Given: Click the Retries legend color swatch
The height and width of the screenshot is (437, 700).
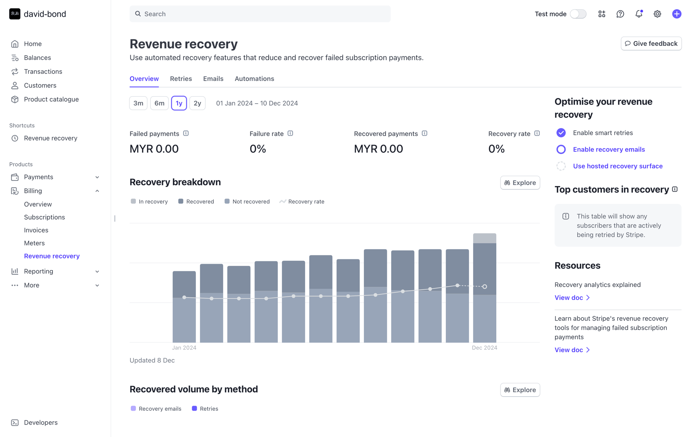Looking at the screenshot, I should tap(194, 409).
